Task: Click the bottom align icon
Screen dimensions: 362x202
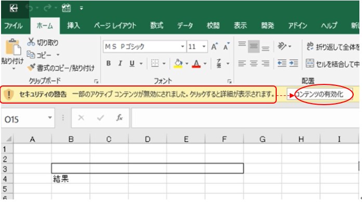Action: (265, 49)
